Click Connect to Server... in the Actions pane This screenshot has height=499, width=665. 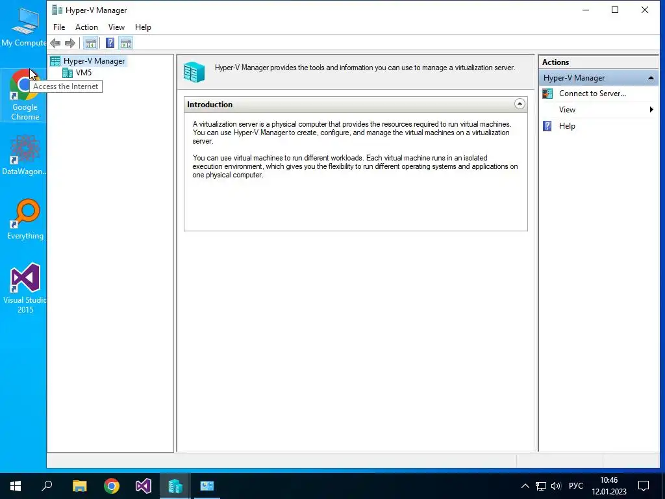click(592, 94)
